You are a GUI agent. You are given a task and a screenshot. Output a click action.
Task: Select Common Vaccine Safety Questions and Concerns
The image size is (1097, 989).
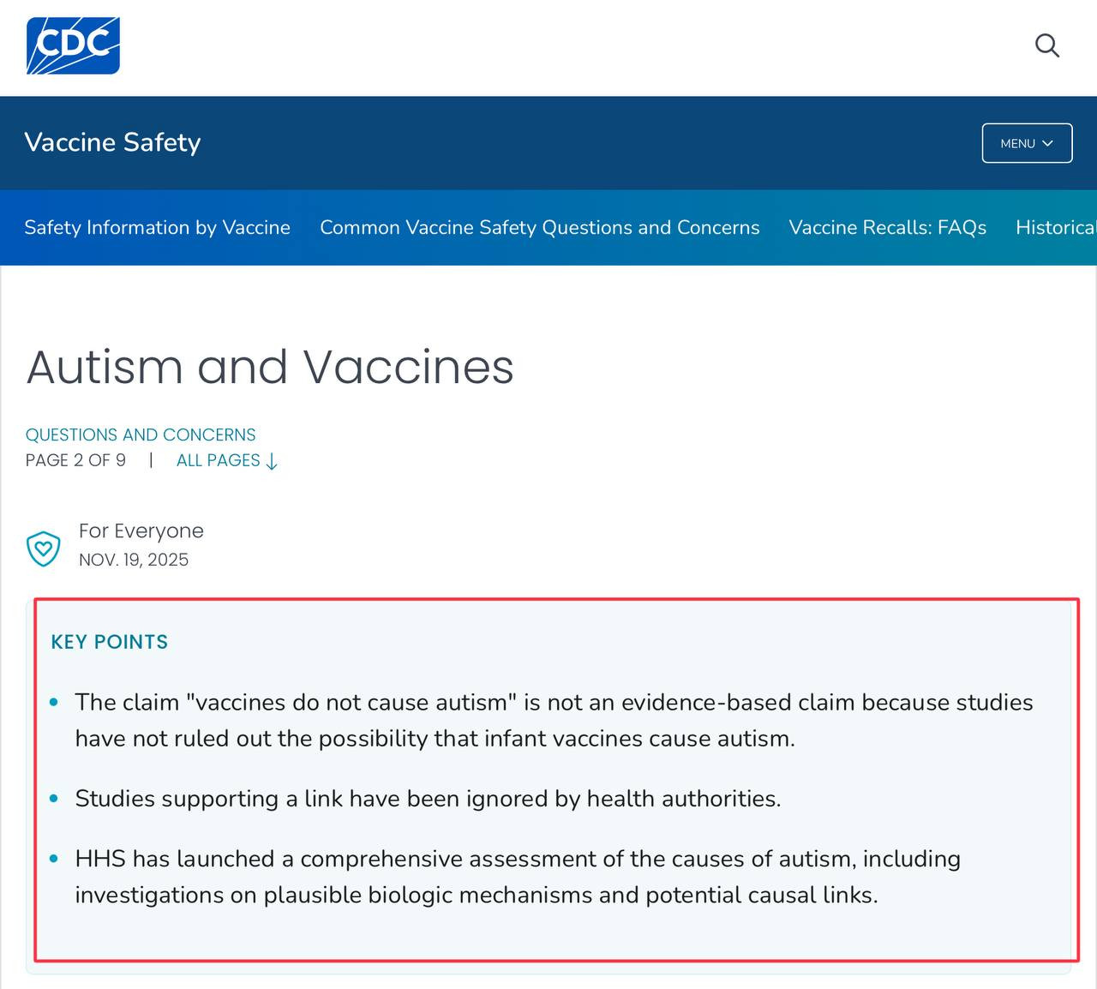tap(539, 227)
